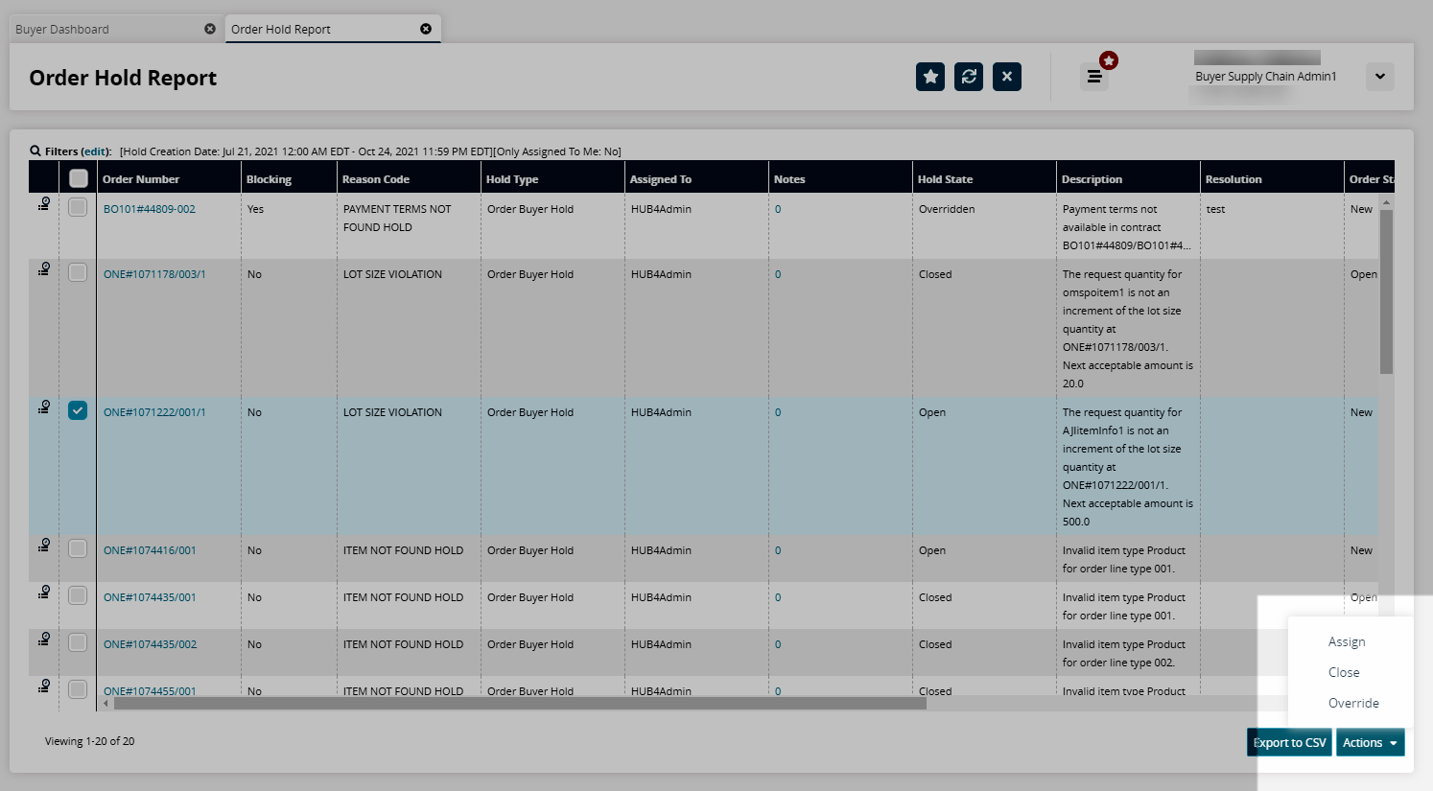
Task: Click the row icon for ONE#1071222/001/1
Action: 44,407
